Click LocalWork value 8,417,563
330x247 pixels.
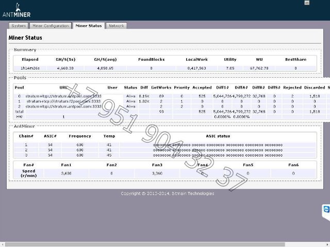196,68
